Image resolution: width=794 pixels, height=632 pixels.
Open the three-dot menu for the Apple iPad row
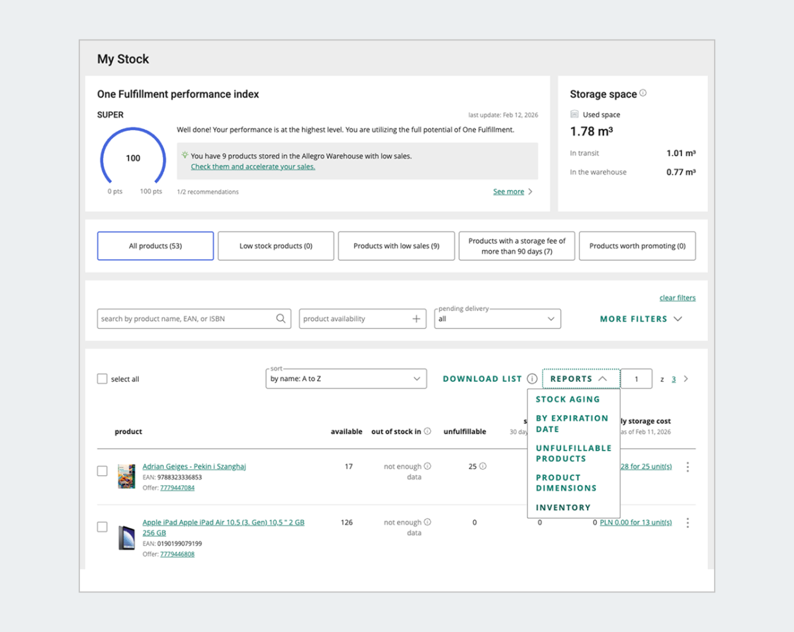pyautogui.click(x=687, y=522)
